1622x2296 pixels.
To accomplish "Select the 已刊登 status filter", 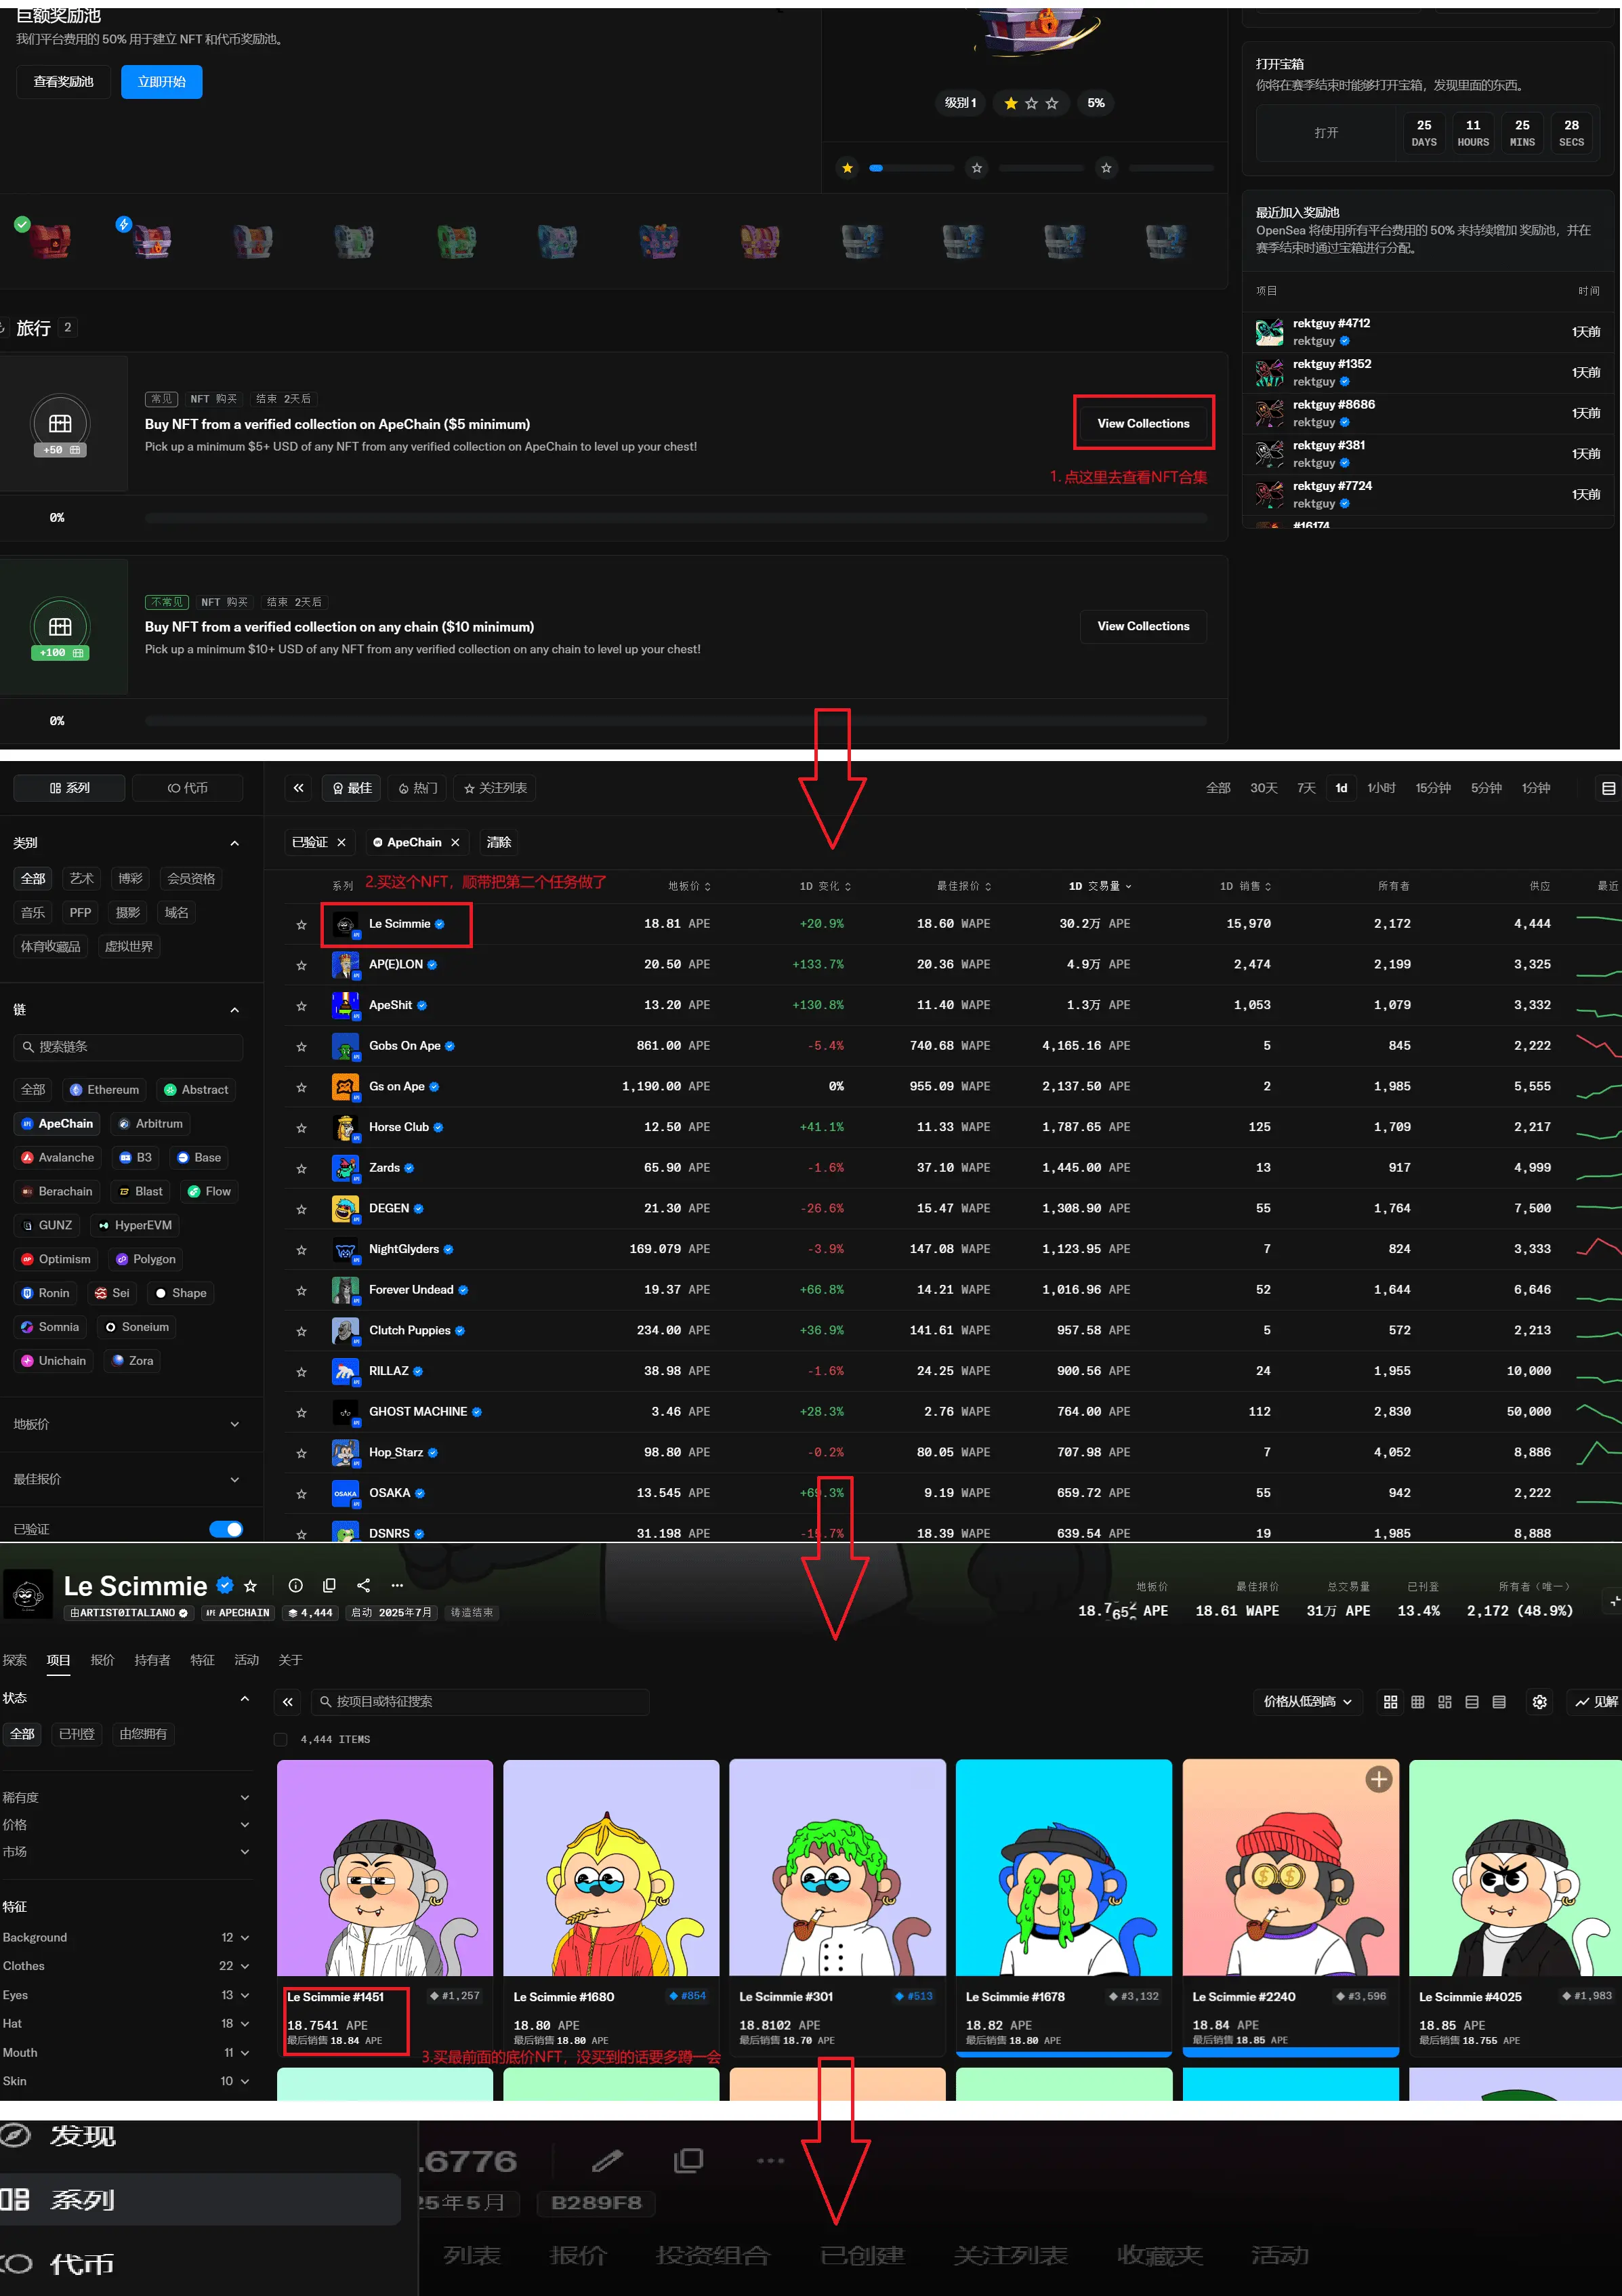I will click(77, 1734).
